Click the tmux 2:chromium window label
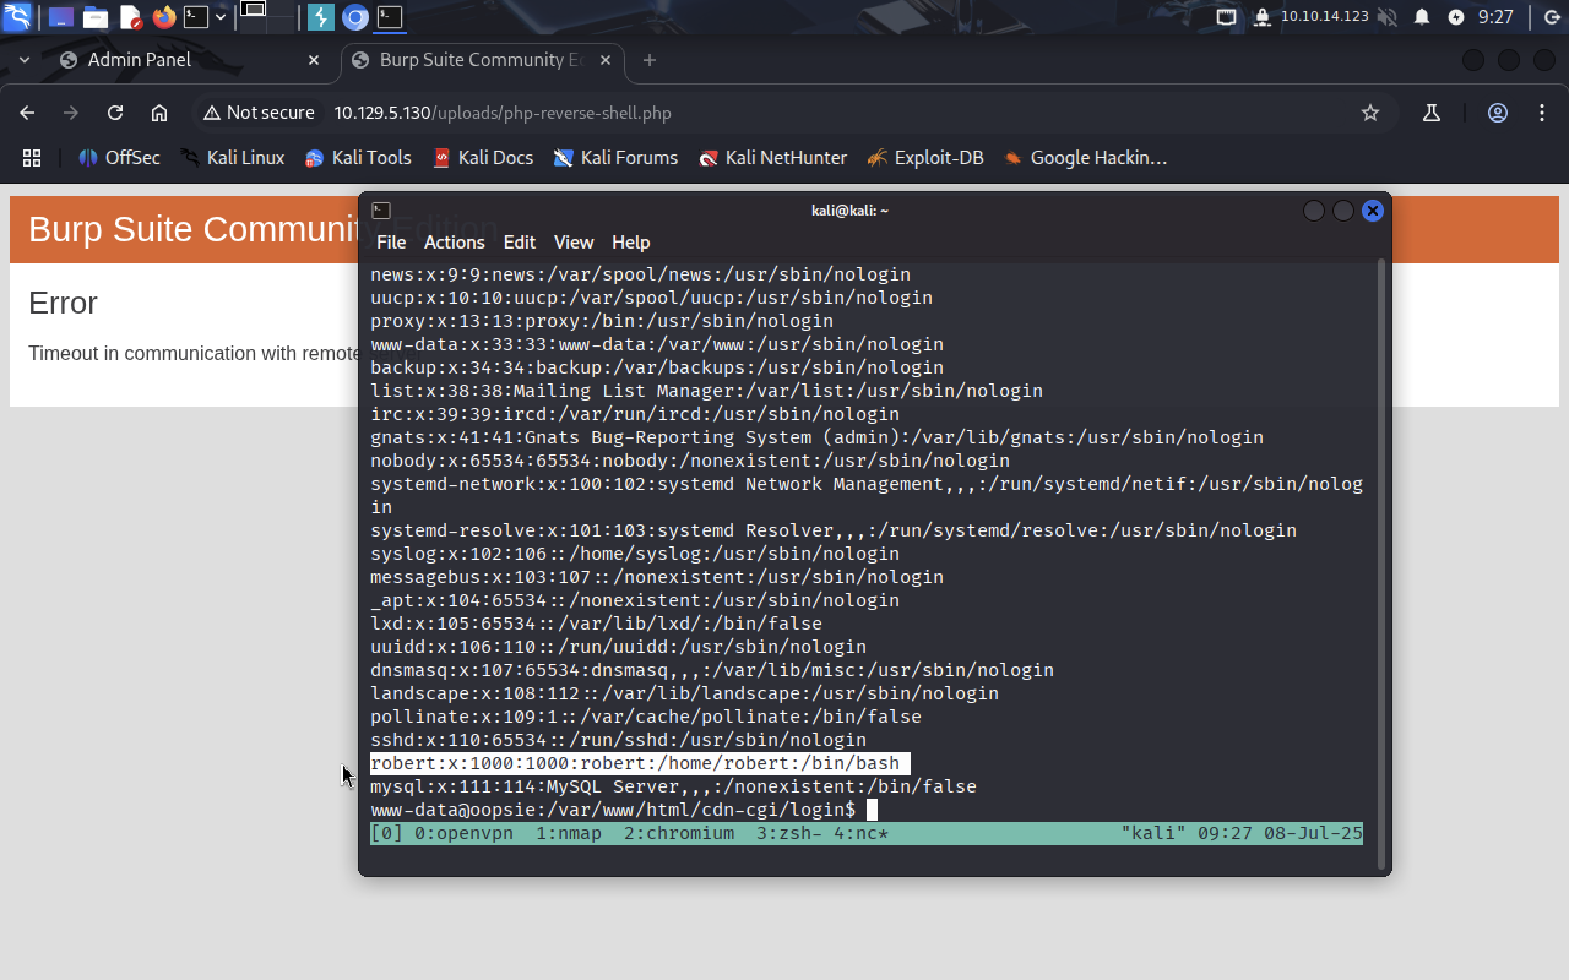Image resolution: width=1569 pixels, height=980 pixels. 679,834
